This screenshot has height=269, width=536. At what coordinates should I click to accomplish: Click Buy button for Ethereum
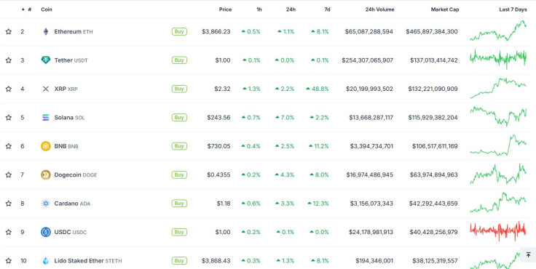click(179, 32)
